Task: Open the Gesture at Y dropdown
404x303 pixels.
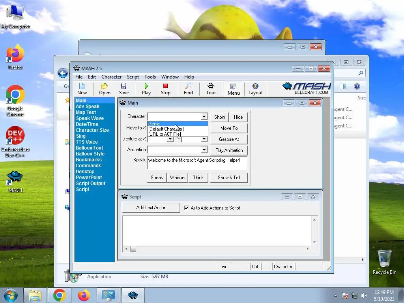Action: 204,139
